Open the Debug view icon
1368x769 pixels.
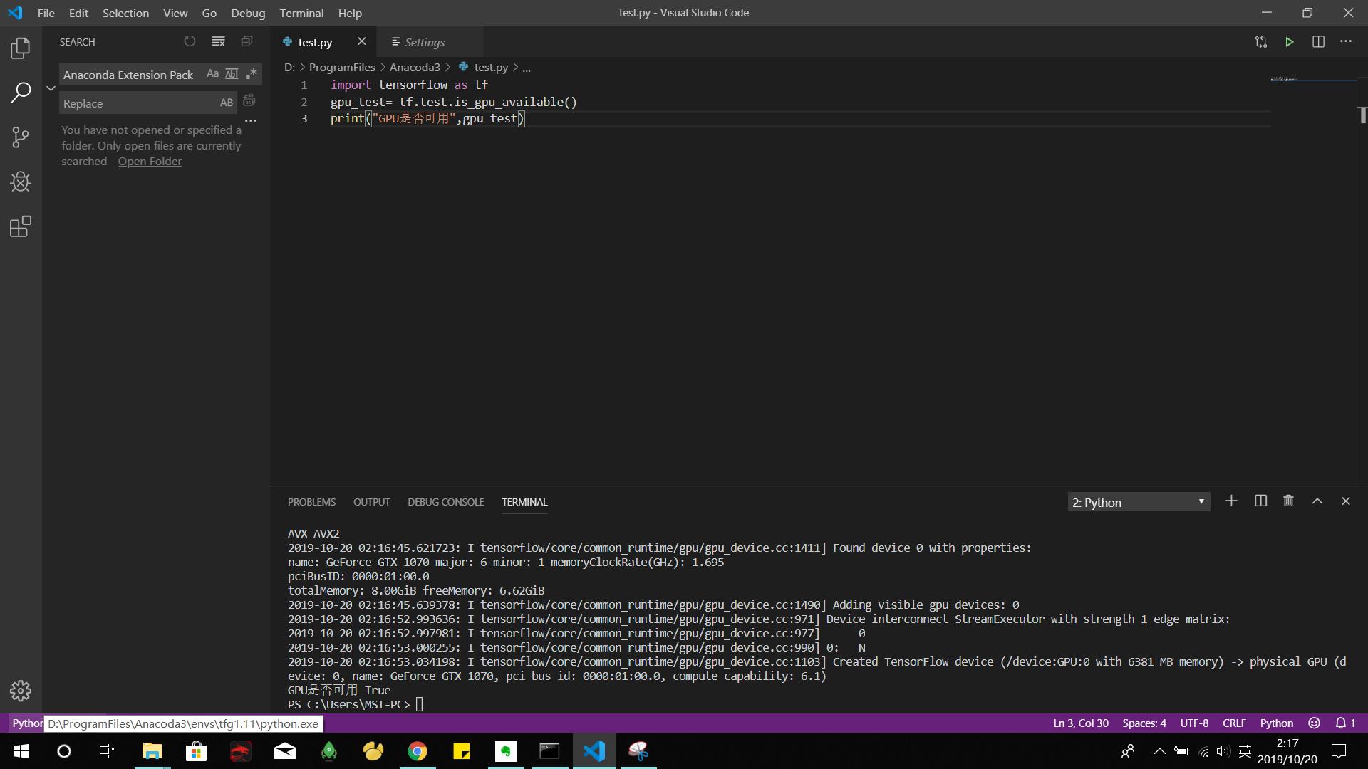tap(21, 182)
